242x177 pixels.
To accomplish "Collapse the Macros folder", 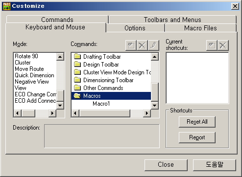I will coord(111,96).
